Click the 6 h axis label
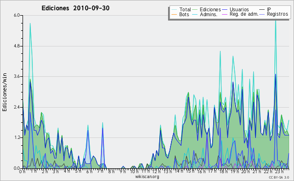The width and height of the screenshot is (294, 181). click(90, 171)
